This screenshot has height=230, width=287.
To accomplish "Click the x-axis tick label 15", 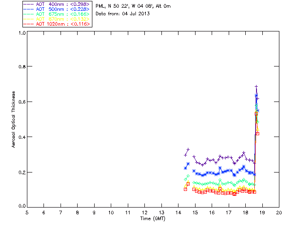I will pos(195,212).
